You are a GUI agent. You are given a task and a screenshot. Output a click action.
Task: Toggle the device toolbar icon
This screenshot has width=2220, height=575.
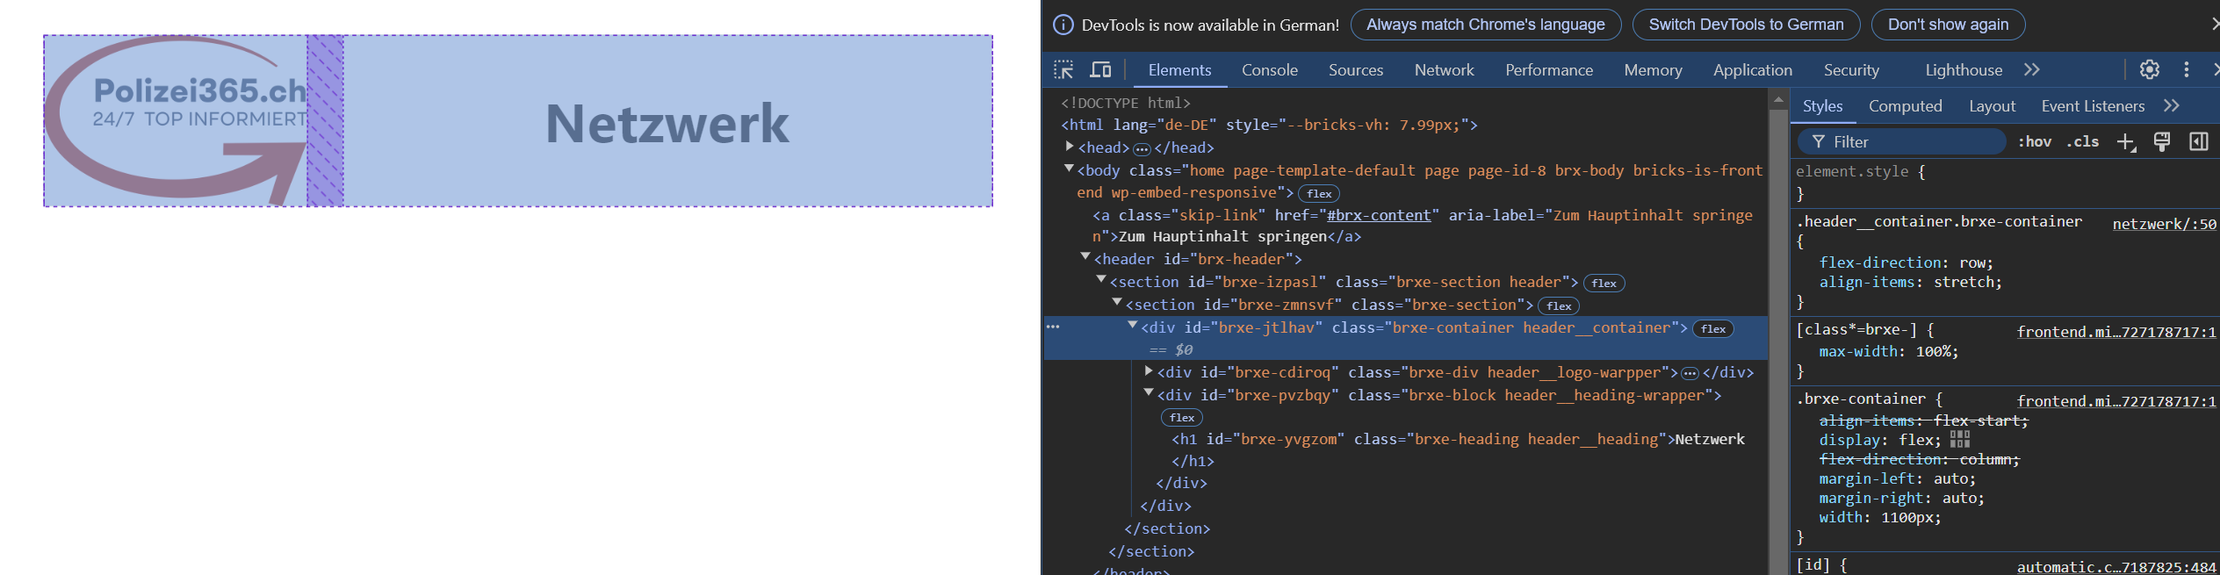coord(1100,70)
